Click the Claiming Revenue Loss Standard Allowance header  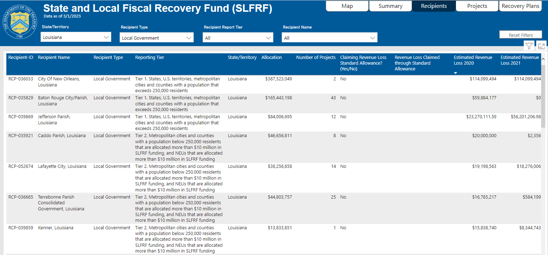[x=363, y=63]
